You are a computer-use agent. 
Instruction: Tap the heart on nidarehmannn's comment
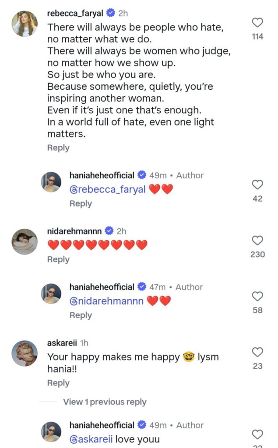pyautogui.click(x=258, y=240)
